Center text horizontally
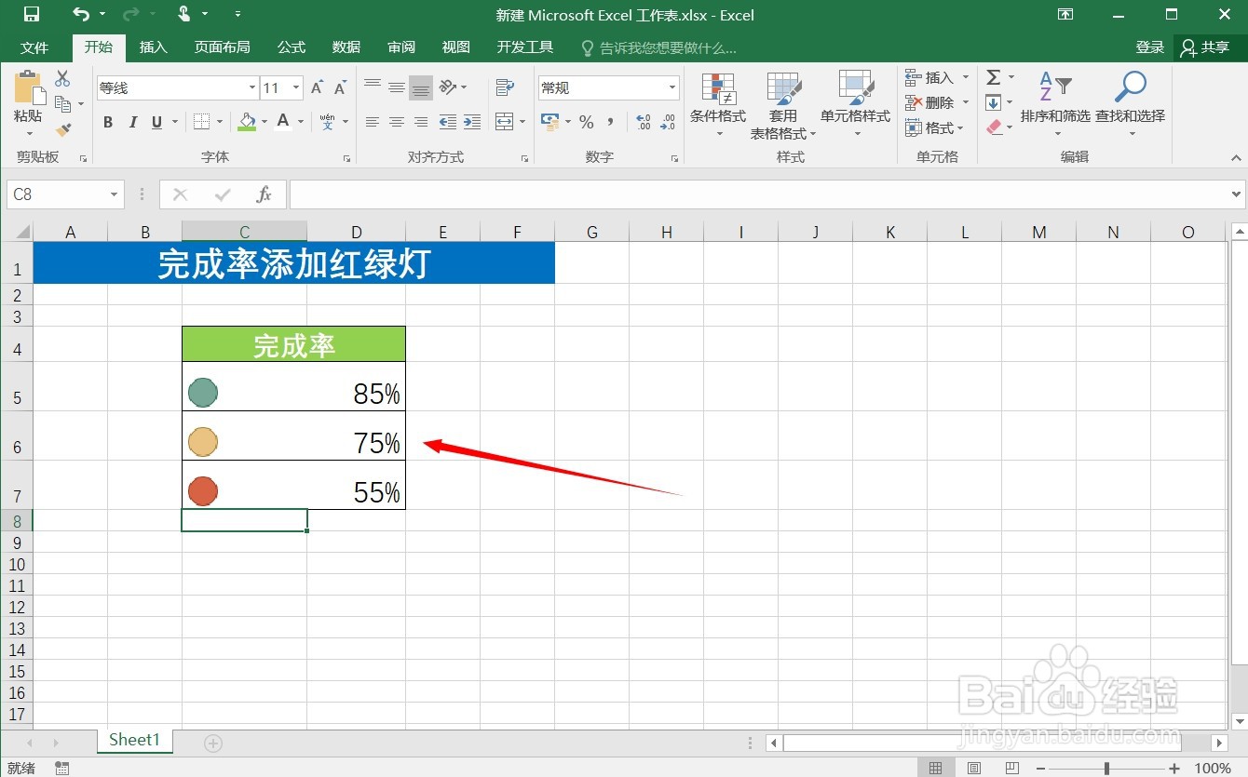 pos(397,122)
